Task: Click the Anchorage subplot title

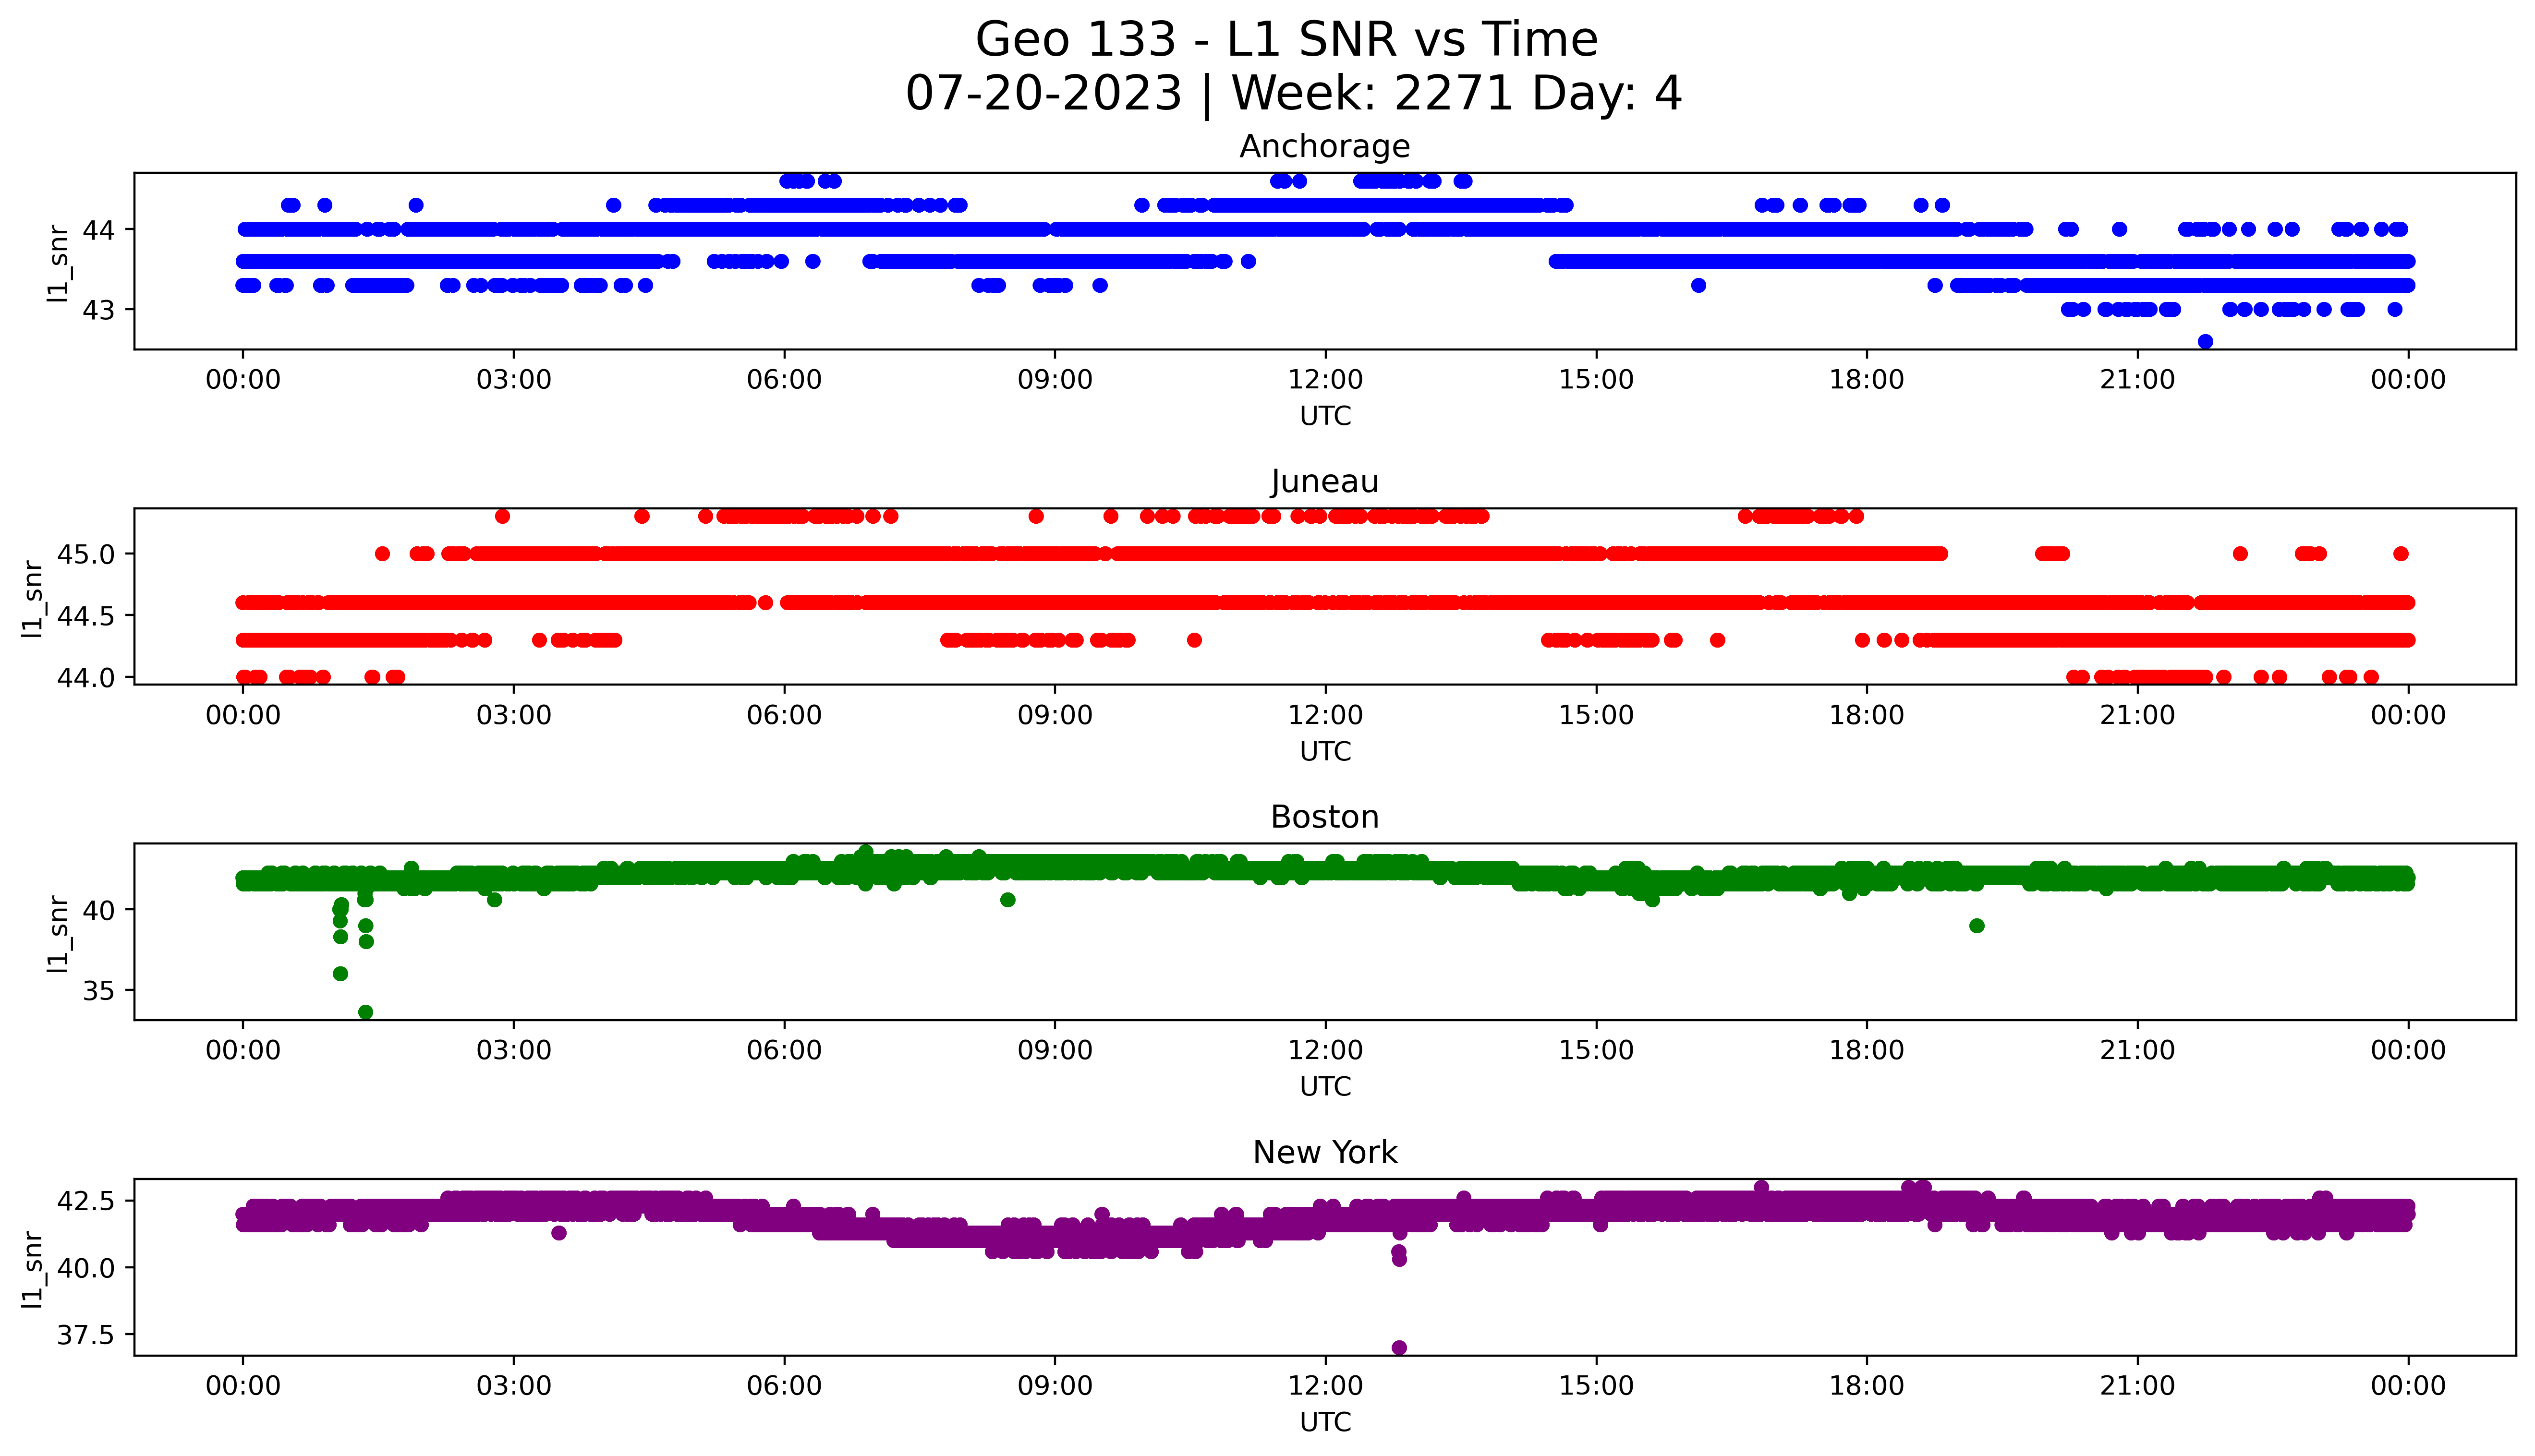Action: coord(1325,146)
